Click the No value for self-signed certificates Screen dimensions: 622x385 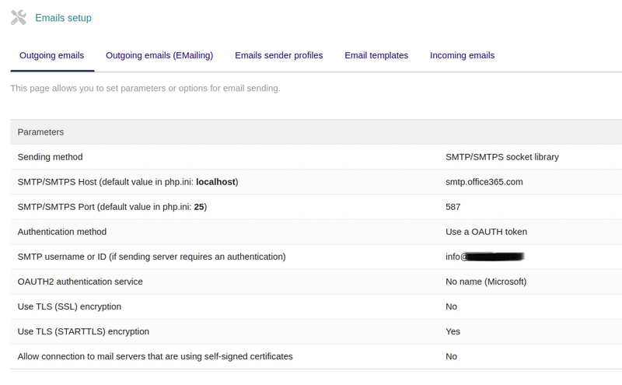point(452,356)
